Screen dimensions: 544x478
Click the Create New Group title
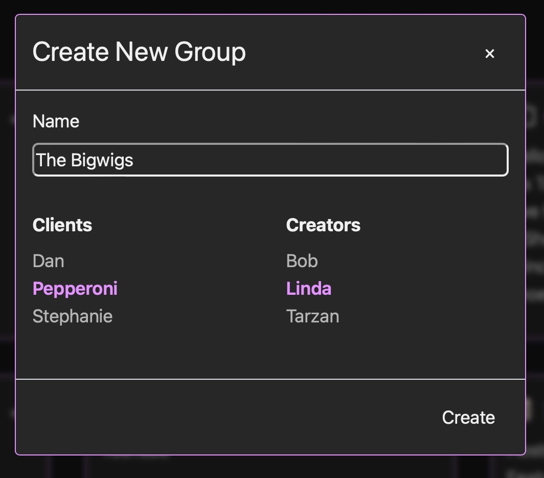139,52
